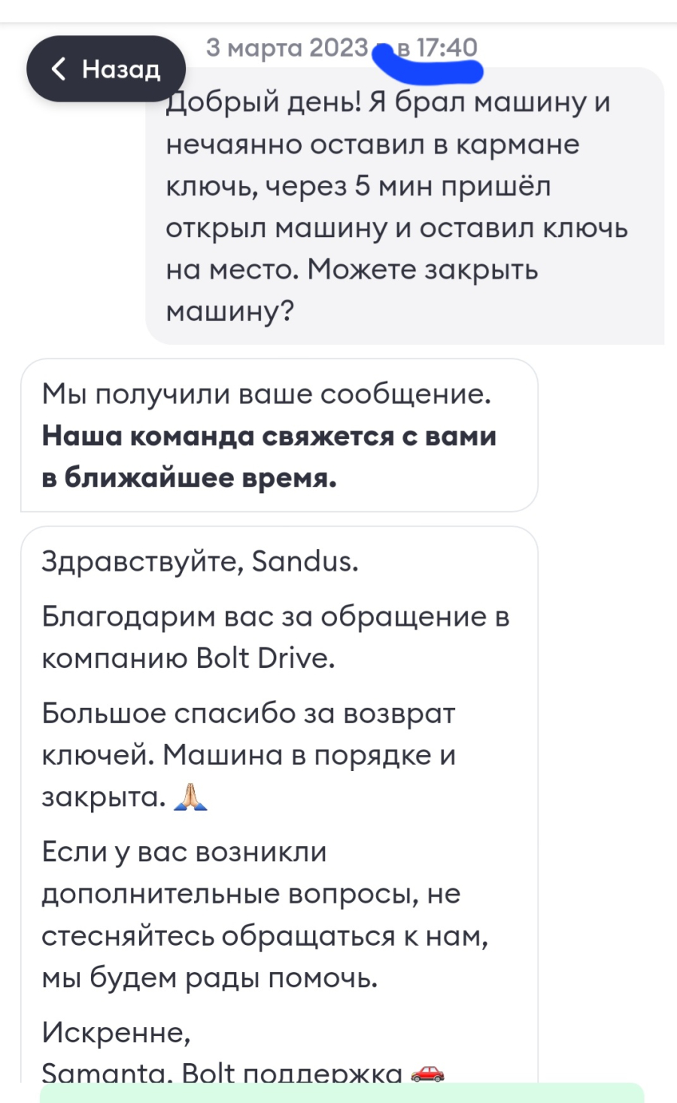The image size is (677, 1103).
Task: Click the greeting Здравствуйте, Sandus.
Action: point(200,561)
